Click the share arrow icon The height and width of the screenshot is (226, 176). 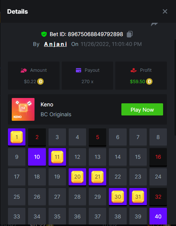tap(154, 24)
